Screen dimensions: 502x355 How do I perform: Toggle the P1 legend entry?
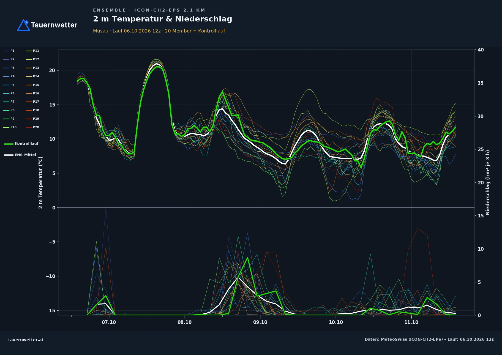tap(9, 51)
